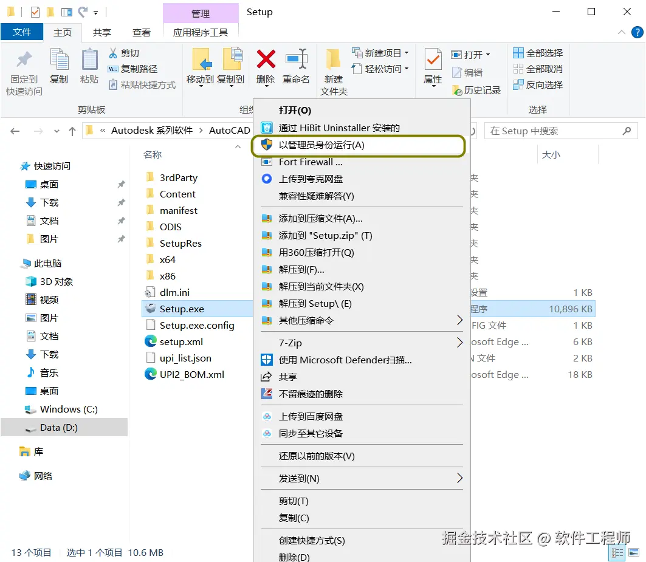Expand the Easy Access (轻松访问) dropdown
The width and height of the screenshot is (646, 562).
point(406,69)
